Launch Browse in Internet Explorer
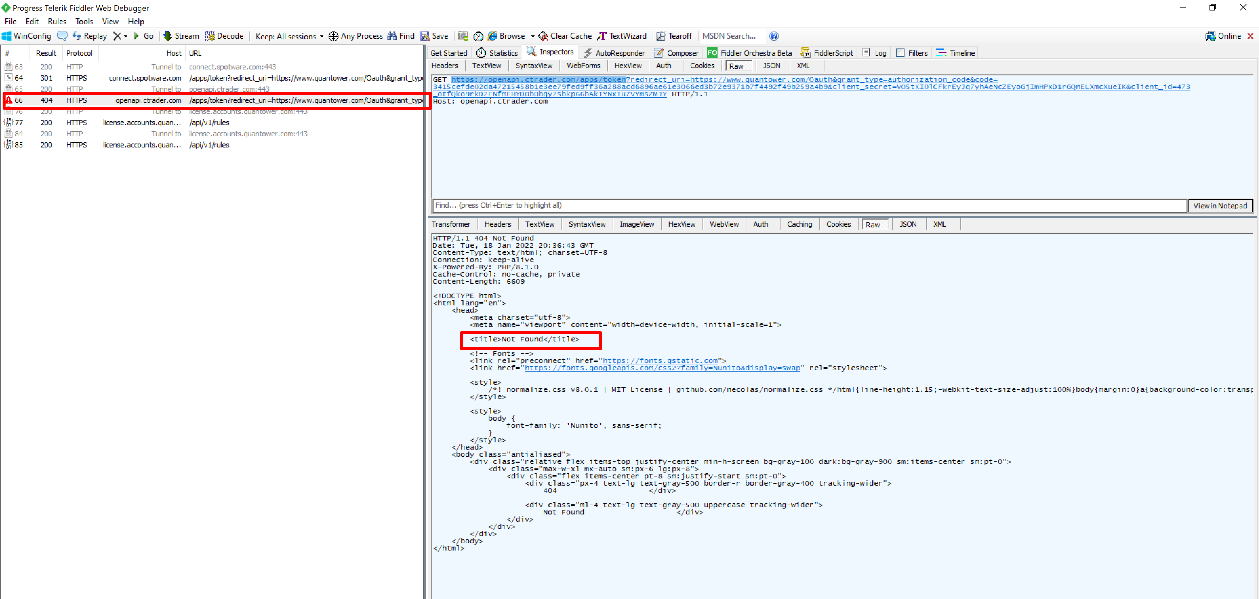Screen dimensions: 1259x599 coord(506,36)
